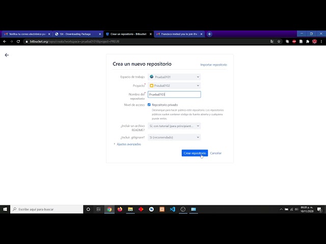Open the Extensions puzzle-piece icon
Image resolution: width=326 pixels, height=244 pixels.
[x=308, y=42]
